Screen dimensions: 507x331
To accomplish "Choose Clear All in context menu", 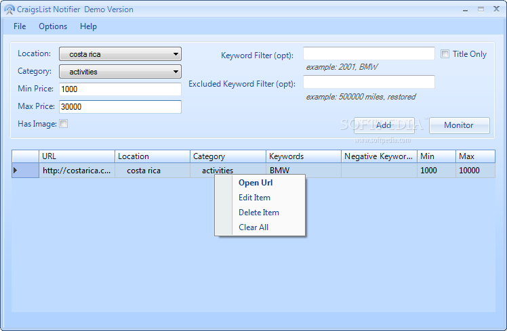I will (x=260, y=227).
